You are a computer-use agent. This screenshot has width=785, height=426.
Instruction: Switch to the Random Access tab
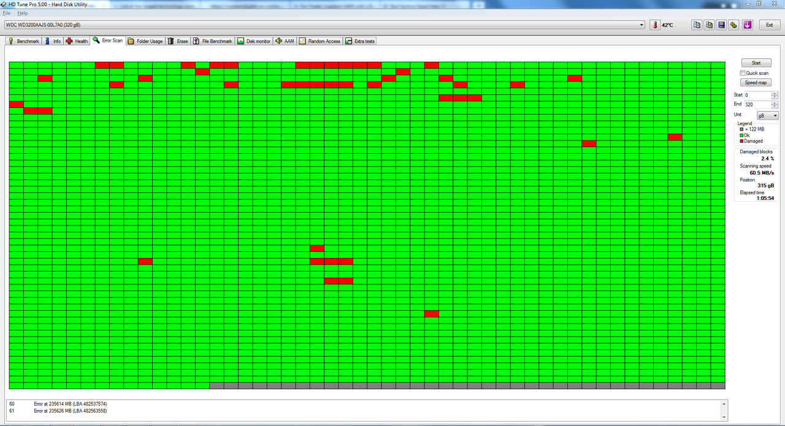click(320, 41)
